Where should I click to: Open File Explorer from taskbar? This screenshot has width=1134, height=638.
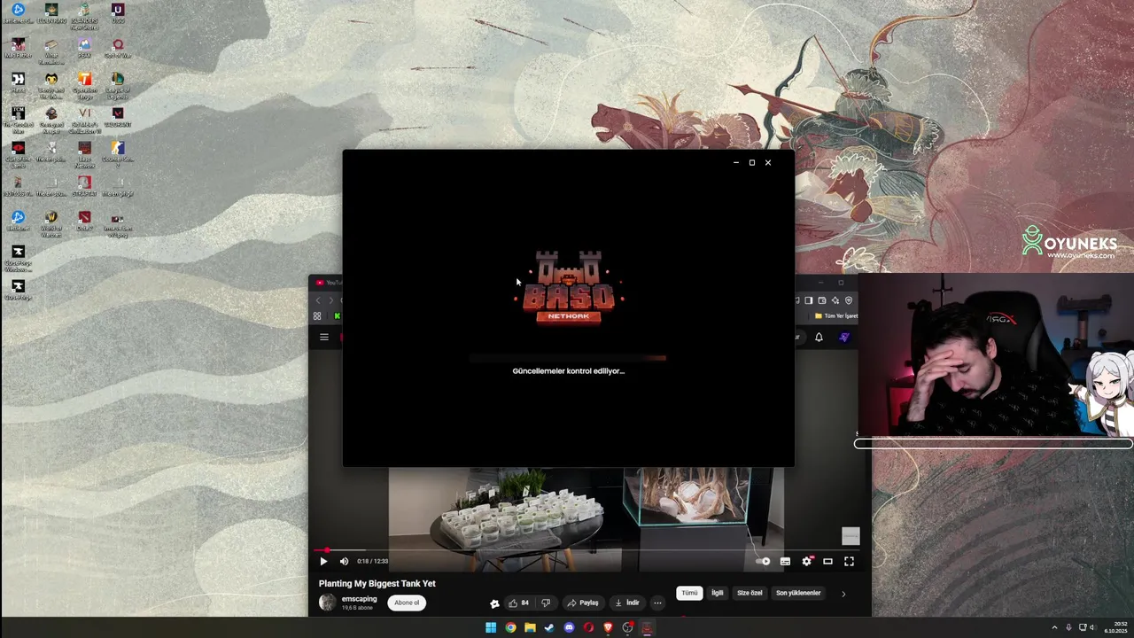[x=530, y=627]
